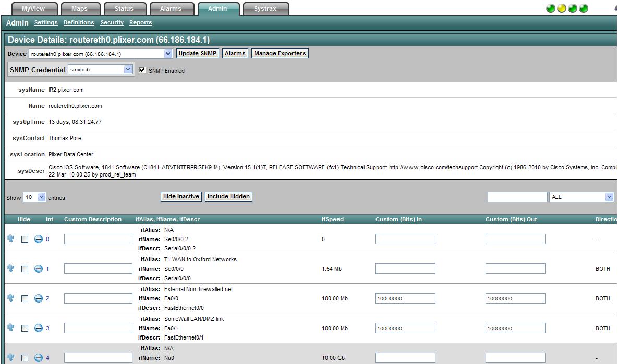Click the first green status light
The image size is (618, 364).
(x=551, y=8)
